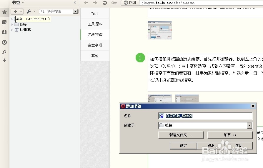Click the plus icon in sidebar
This screenshot has height=168, width=263.
pos(4,60)
